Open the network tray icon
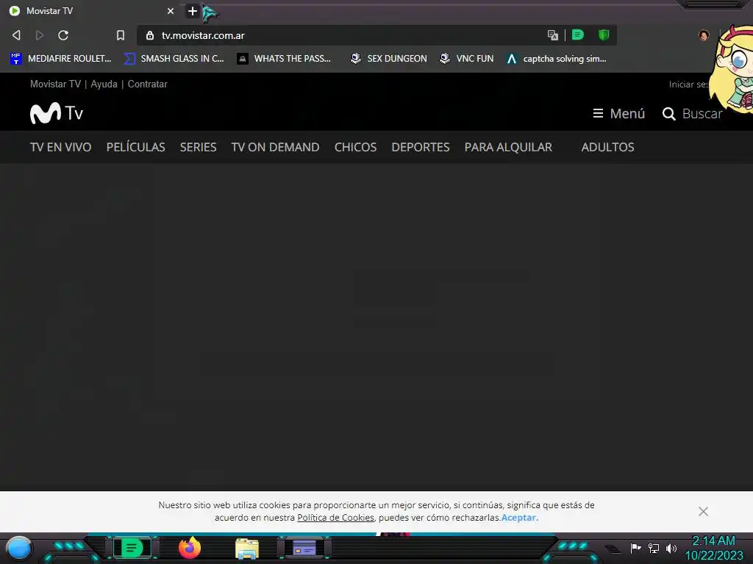 click(x=654, y=548)
